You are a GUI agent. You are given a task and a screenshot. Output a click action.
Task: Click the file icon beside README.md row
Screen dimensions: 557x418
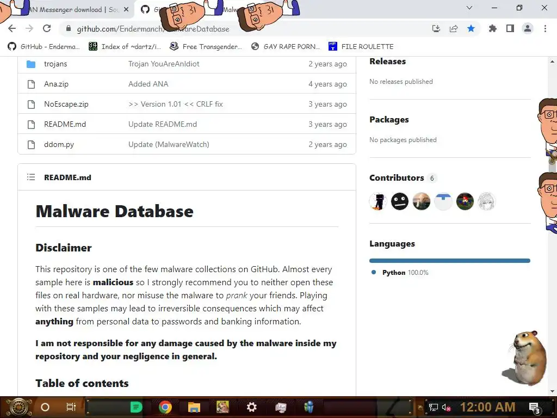coord(31,125)
